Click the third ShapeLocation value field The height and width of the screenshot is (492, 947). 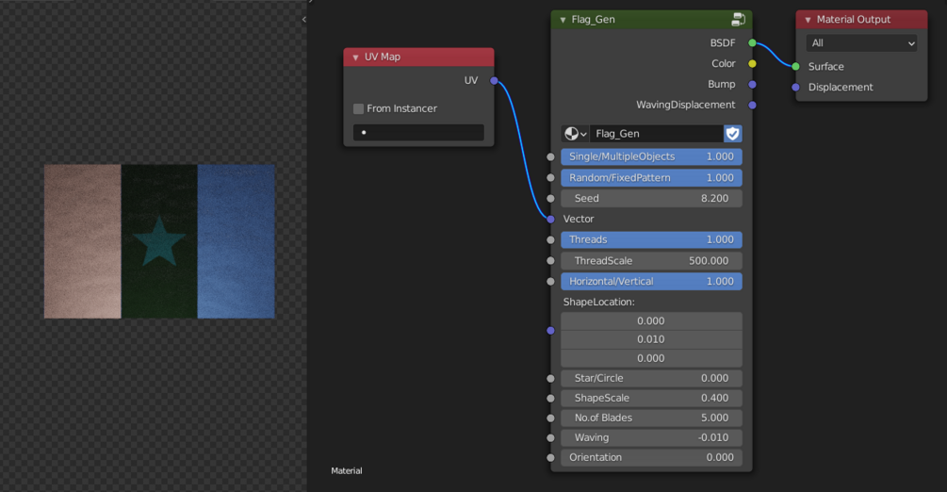[651, 358]
